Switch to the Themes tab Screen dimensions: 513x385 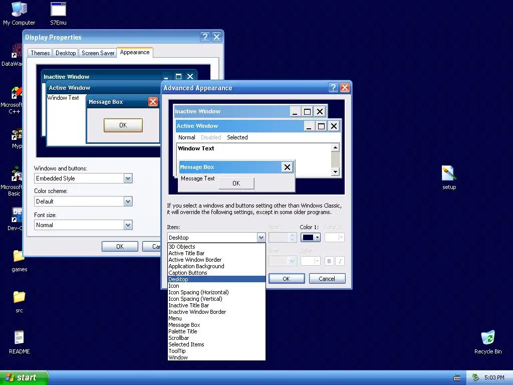40,53
